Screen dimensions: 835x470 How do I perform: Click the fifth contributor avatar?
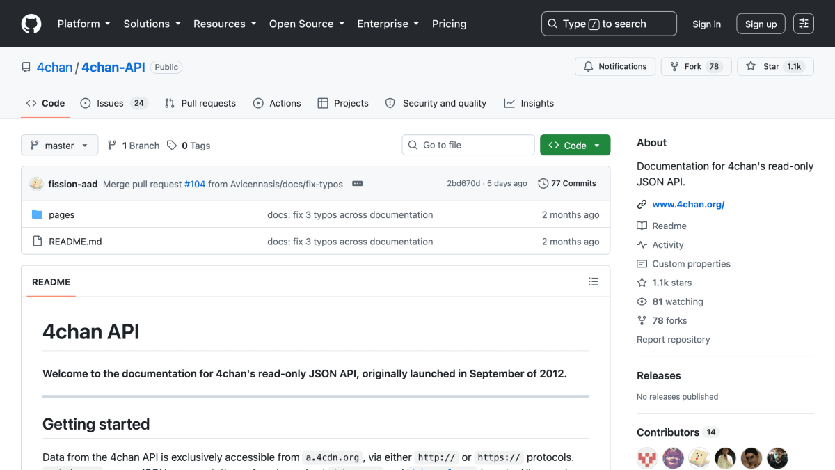tap(751, 458)
